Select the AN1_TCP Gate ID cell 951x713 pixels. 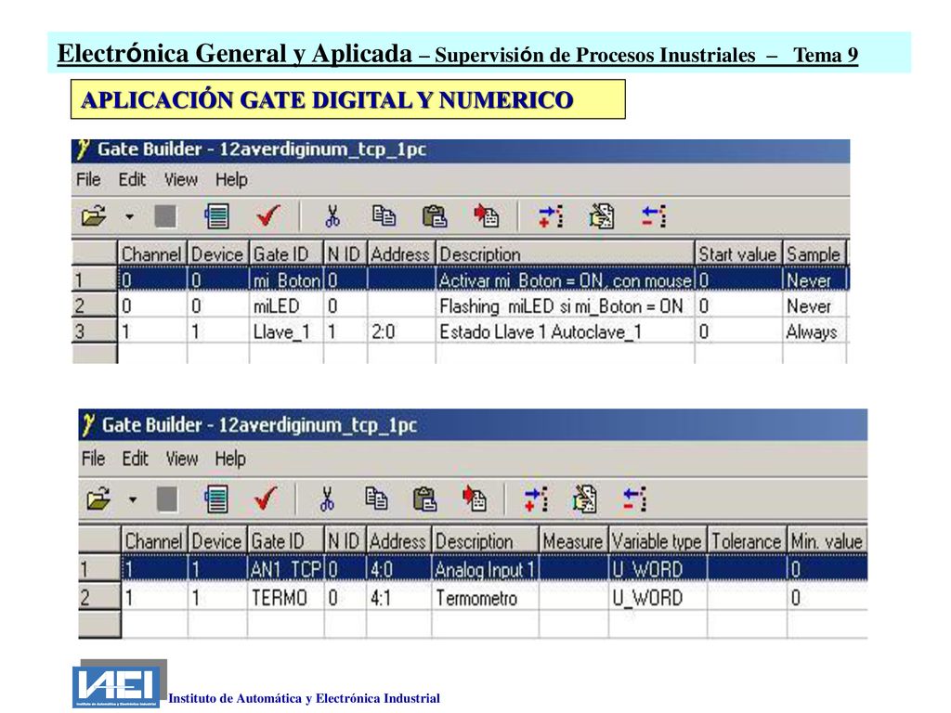[x=285, y=569]
